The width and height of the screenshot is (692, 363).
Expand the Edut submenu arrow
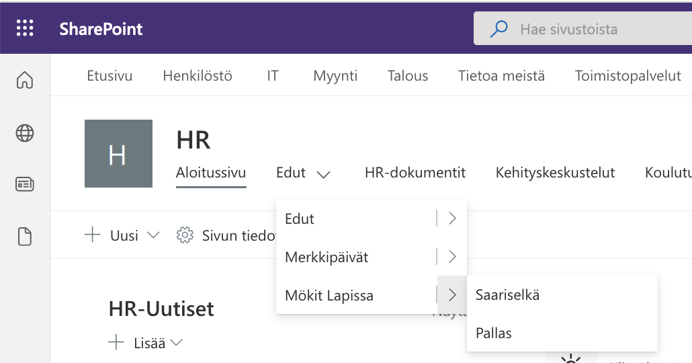point(452,218)
